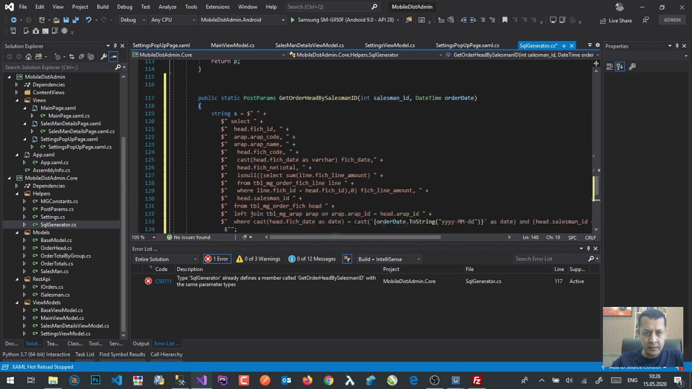Open the Build menu
The height and width of the screenshot is (389, 692).
click(102, 6)
